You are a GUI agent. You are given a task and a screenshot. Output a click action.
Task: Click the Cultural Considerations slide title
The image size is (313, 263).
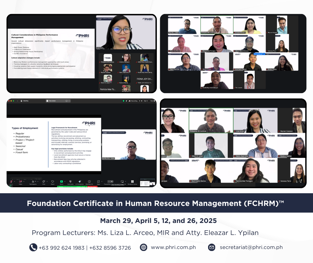35,36
